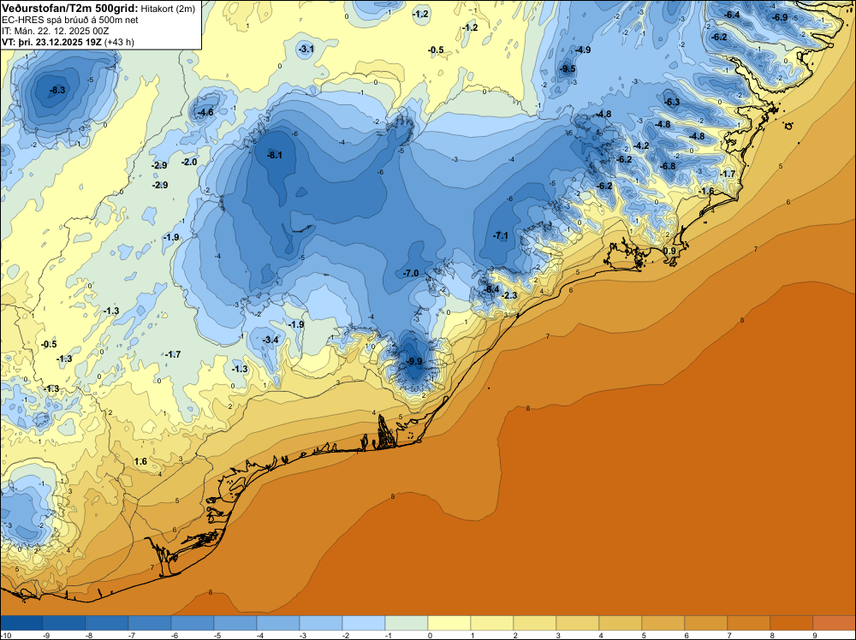Click the -9.5 temperature label

click(568, 68)
